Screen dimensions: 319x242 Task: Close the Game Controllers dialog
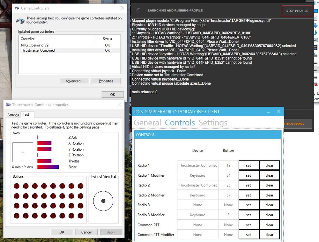[122, 8]
